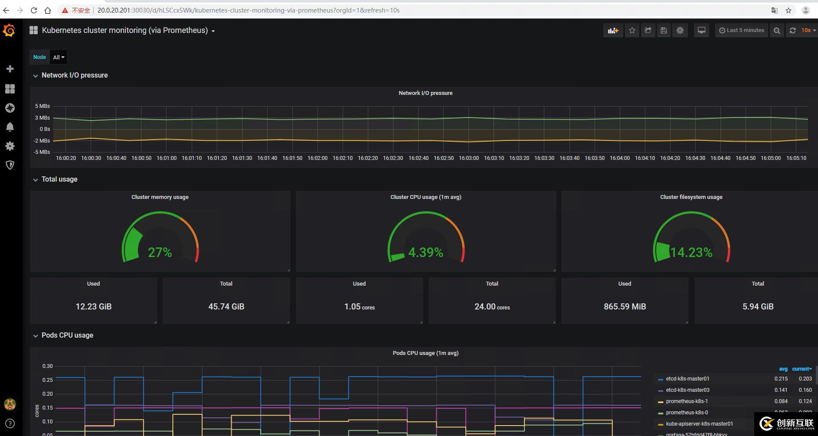Image resolution: width=818 pixels, height=436 pixels.
Task: Share the dashboard via share icon
Action: pos(648,30)
